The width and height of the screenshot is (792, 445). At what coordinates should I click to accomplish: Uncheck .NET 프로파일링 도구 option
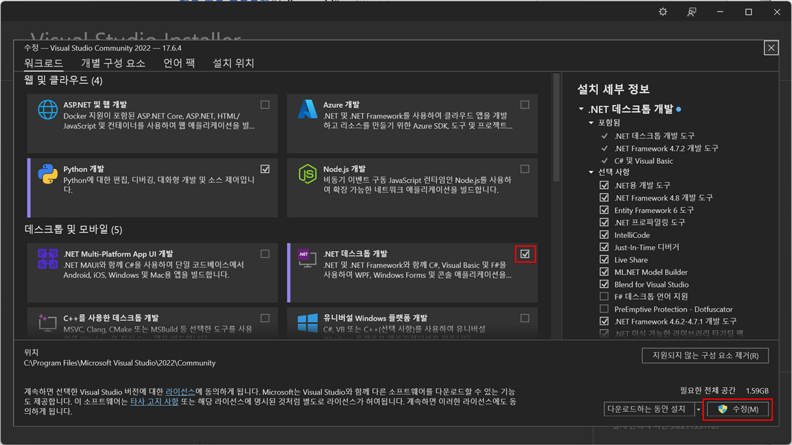604,222
